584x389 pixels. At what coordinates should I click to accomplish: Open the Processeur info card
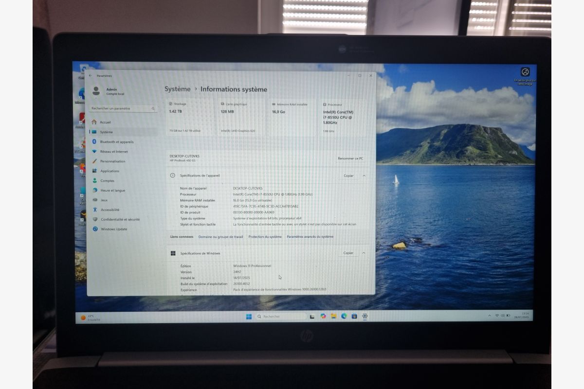(343, 118)
